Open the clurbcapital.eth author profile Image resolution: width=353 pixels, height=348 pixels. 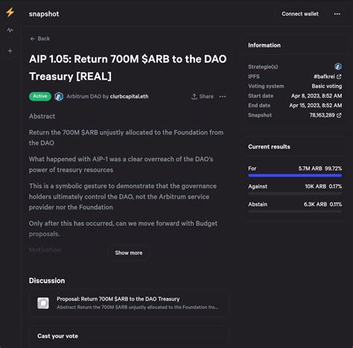click(x=129, y=96)
